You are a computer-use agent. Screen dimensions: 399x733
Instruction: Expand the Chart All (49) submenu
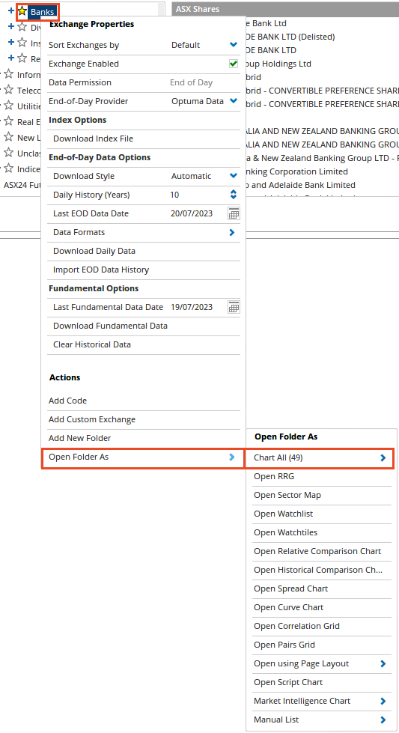(320, 457)
